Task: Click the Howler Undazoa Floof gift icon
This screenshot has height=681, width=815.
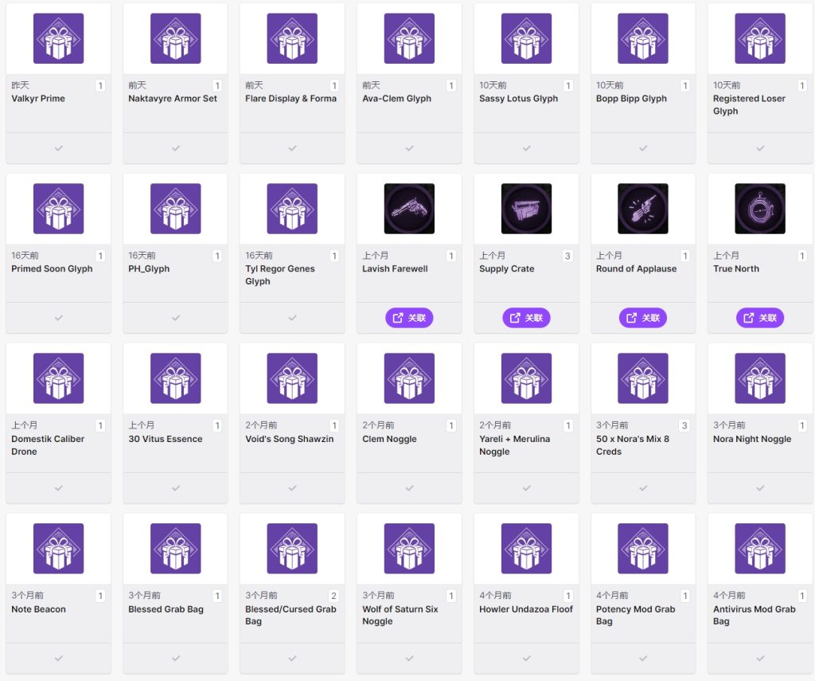Action: (526, 548)
